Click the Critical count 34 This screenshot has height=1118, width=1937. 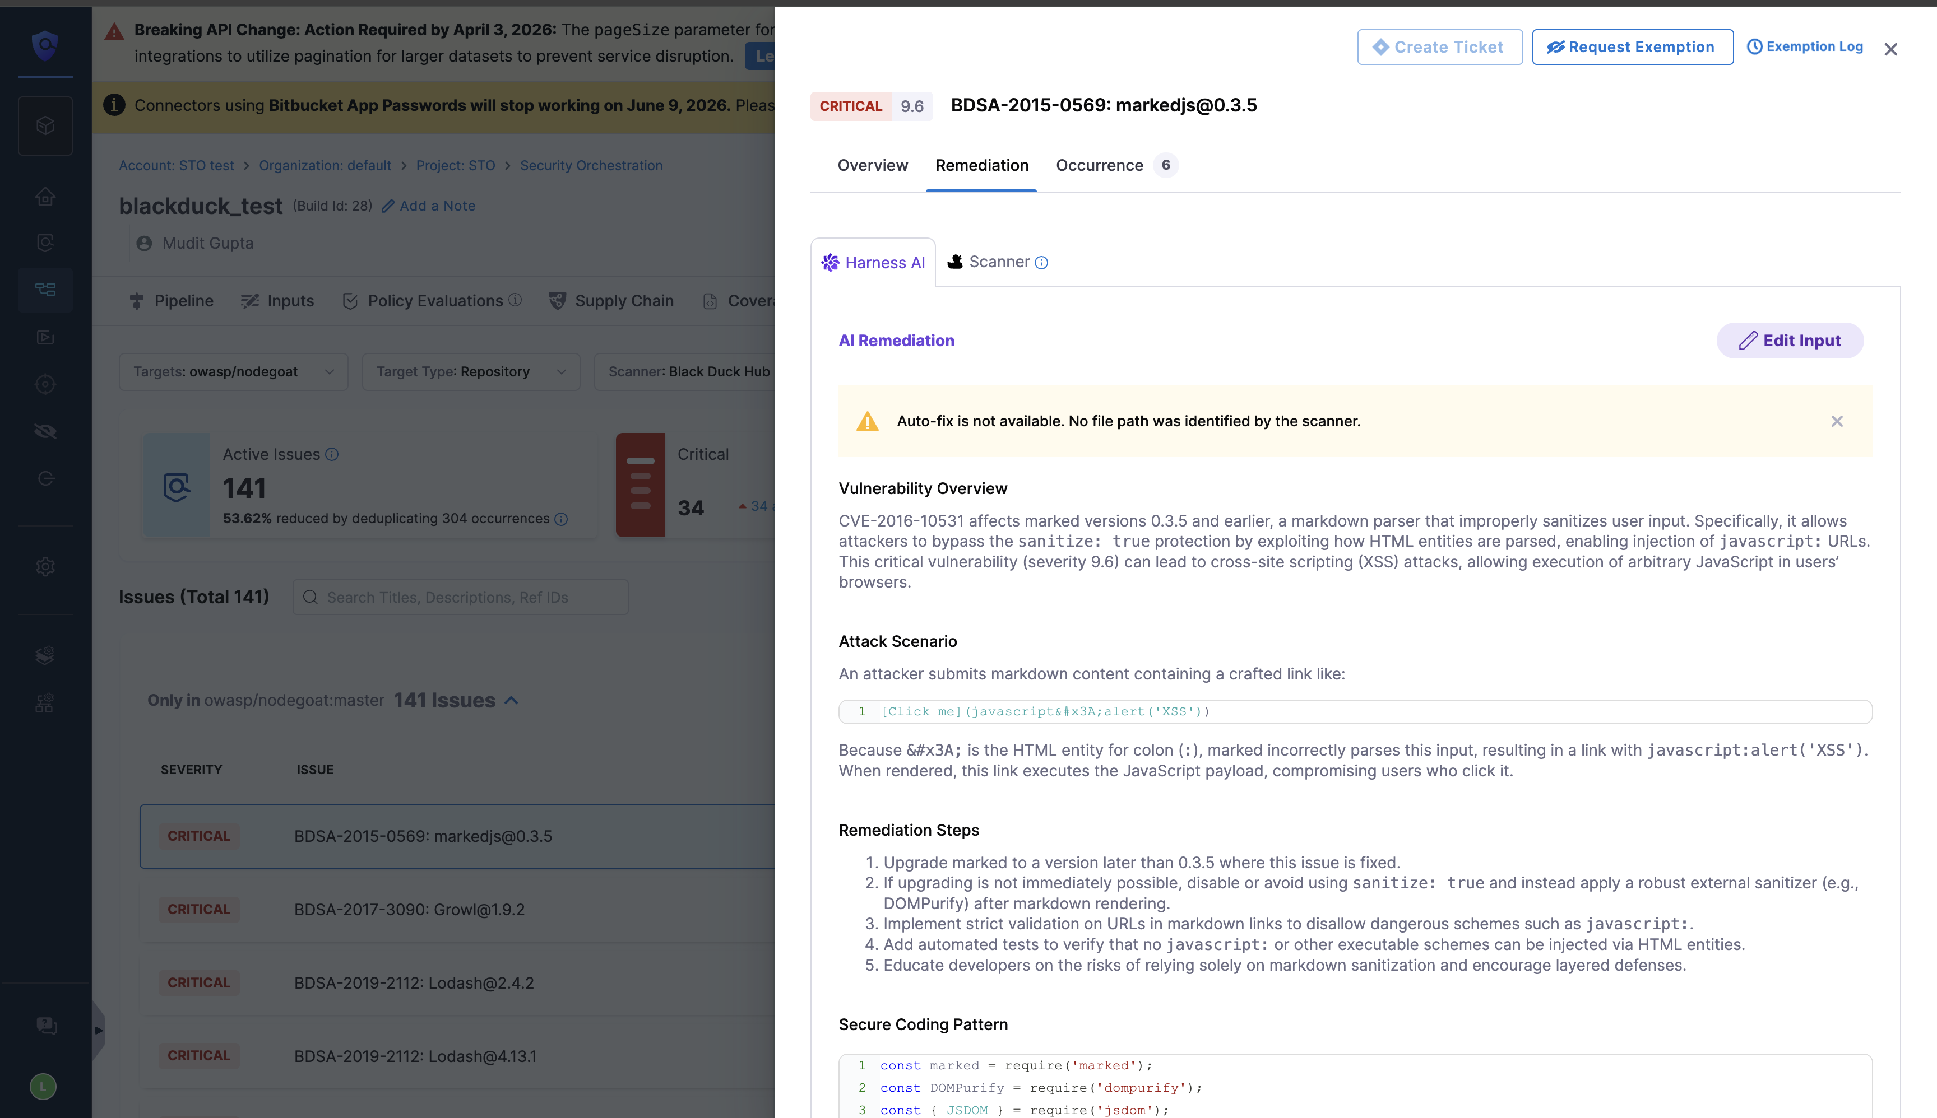coord(691,509)
